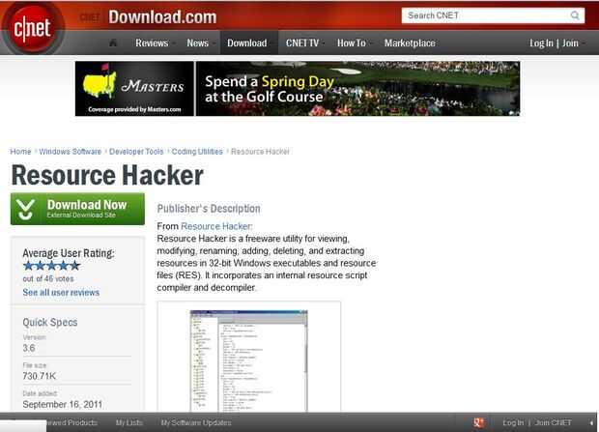Image resolution: width=599 pixels, height=432 pixels.
Task: Open My Software Updates in bottom bar
Action: tap(196, 422)
